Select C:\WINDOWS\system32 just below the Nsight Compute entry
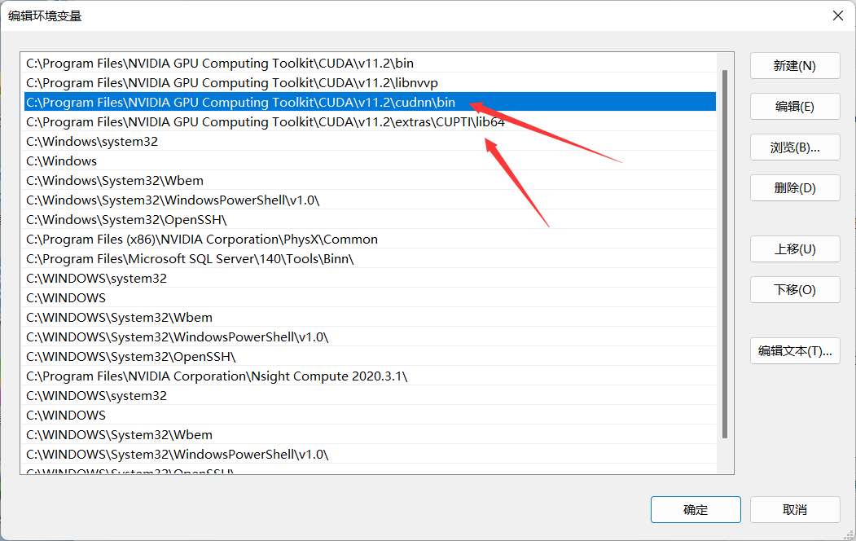Viewport: 856px width, 541px height. [x=370, y=396]
